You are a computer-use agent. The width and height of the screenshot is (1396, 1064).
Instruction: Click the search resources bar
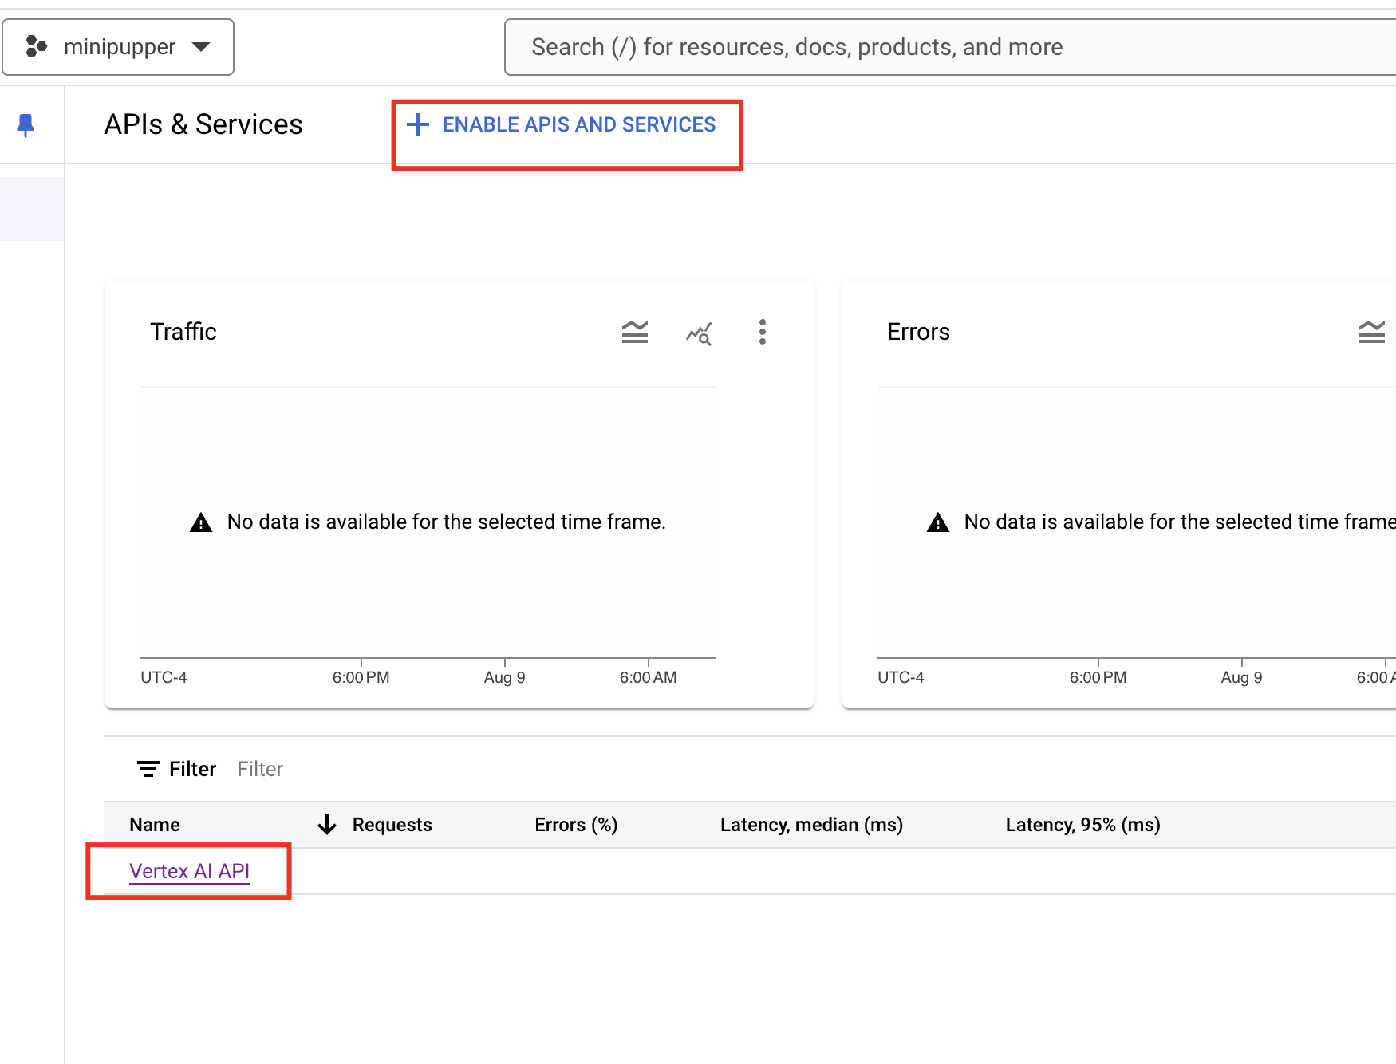[949, 46]
